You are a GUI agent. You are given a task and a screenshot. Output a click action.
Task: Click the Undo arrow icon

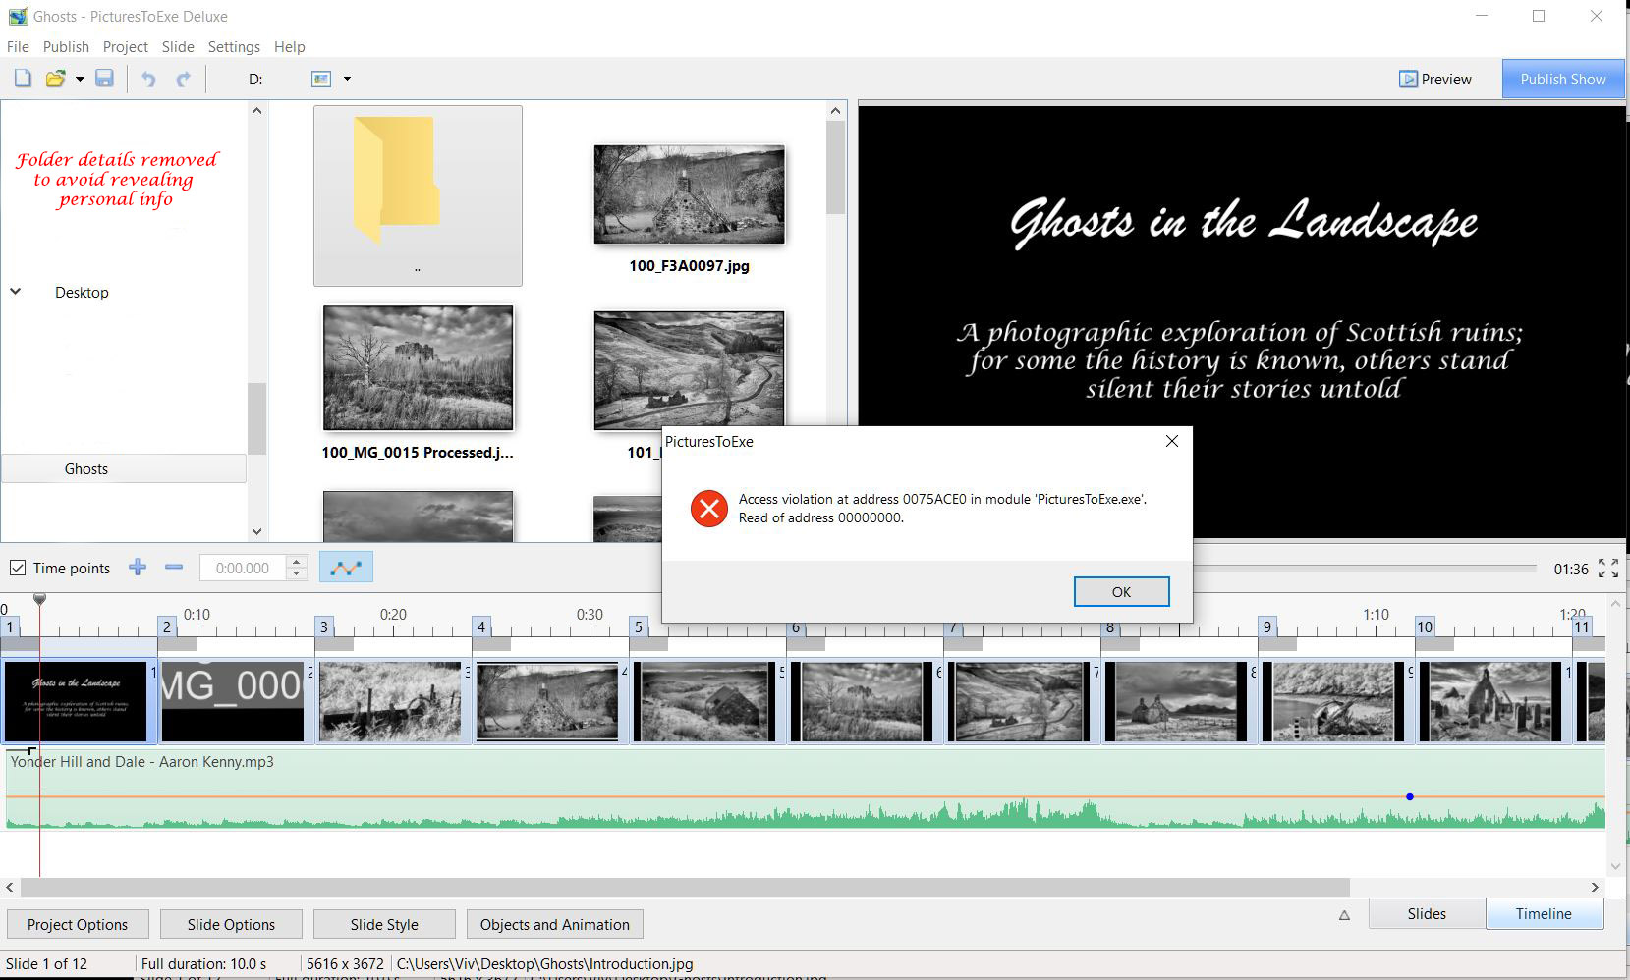[148, 80]
